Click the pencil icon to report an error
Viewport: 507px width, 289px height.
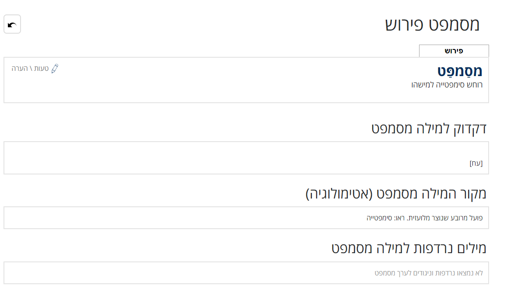point(56,68)
